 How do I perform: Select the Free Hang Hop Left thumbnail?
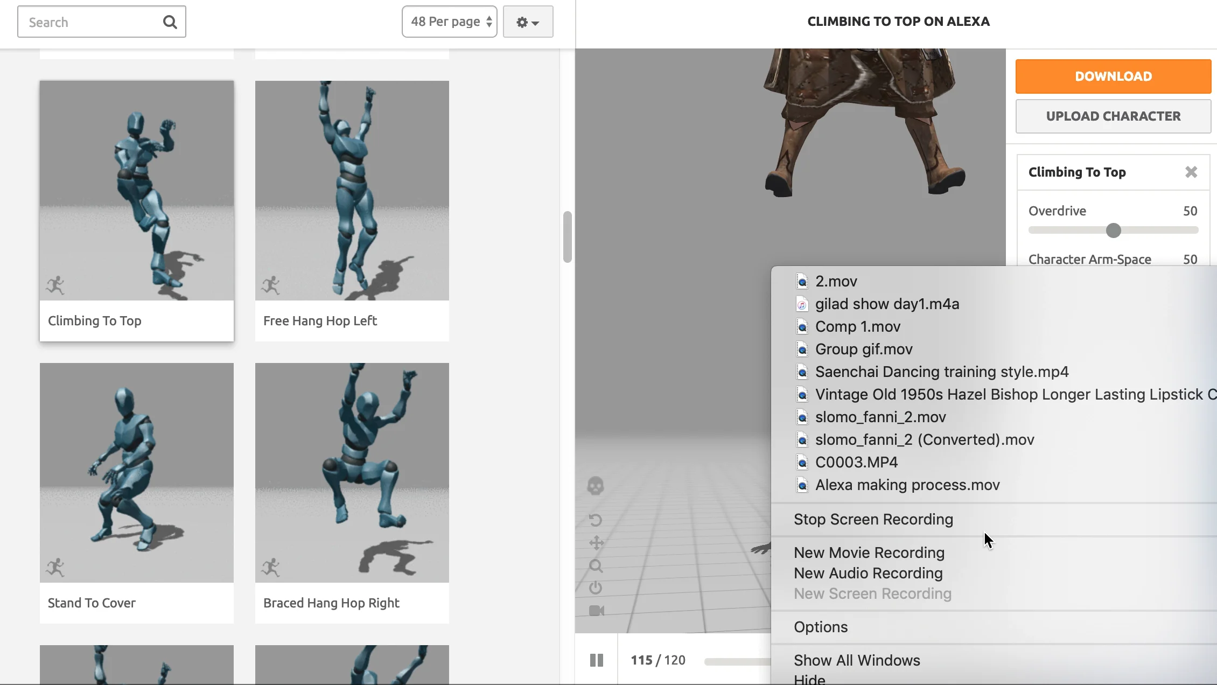(352, 191)
